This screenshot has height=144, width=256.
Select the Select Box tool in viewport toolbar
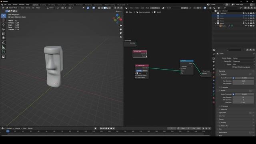pyautogui.click(x=4, y=16)
